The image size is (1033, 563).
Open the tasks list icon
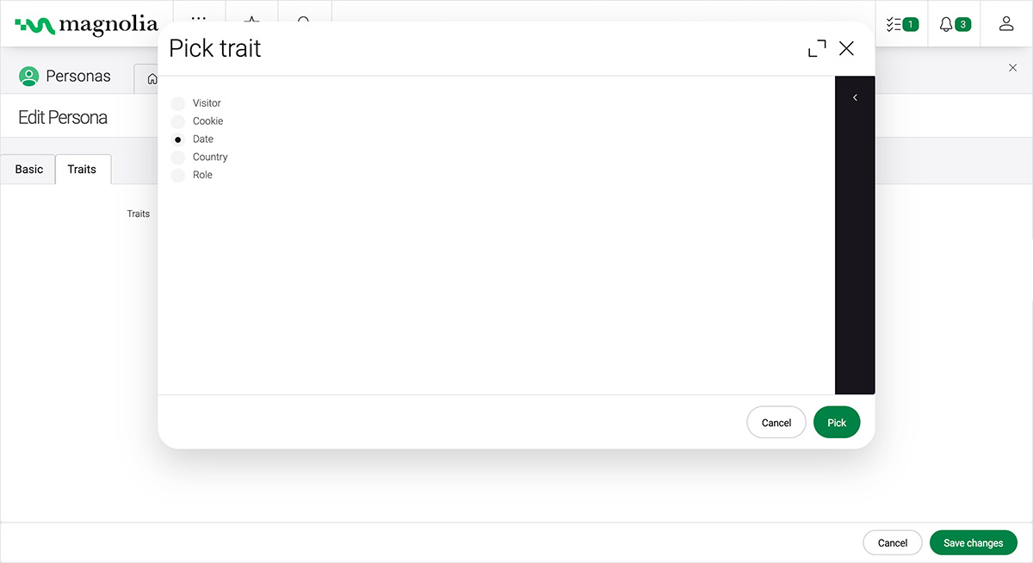[x=901, y=24]
